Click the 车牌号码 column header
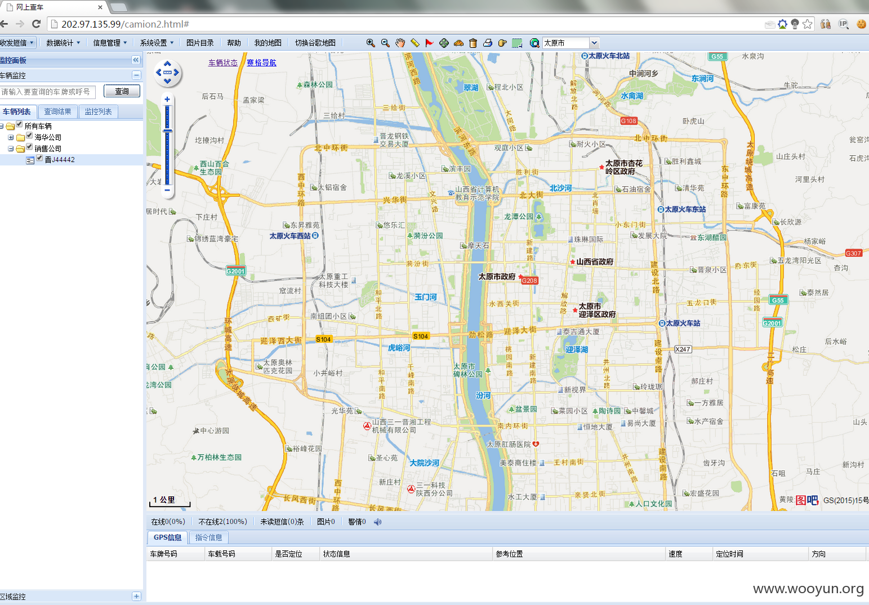The height and width of the screenshot is (605, 869). click(176, 554)
